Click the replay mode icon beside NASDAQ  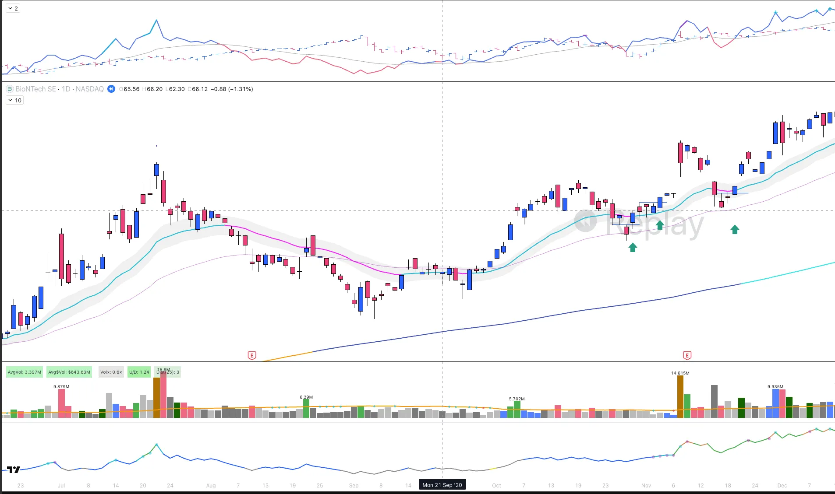point(111,89)
